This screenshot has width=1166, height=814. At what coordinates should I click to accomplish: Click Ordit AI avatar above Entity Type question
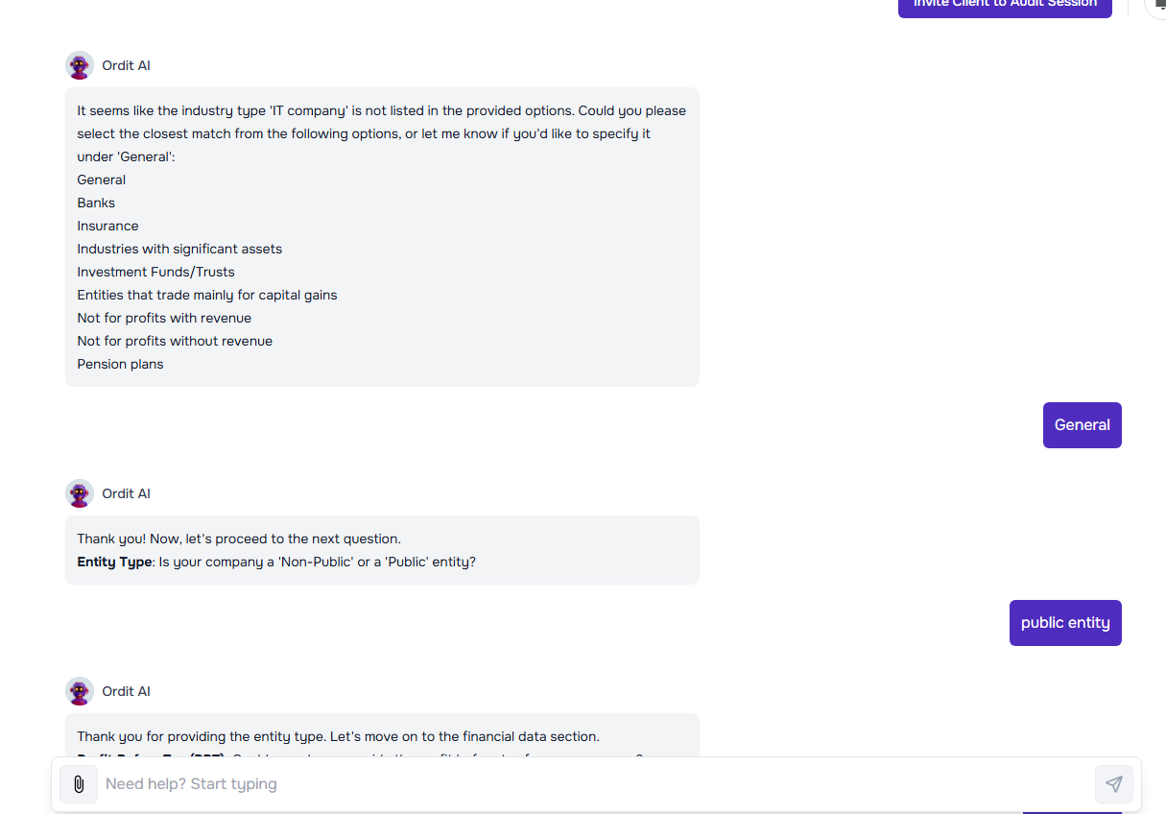[x=80, y=493]
